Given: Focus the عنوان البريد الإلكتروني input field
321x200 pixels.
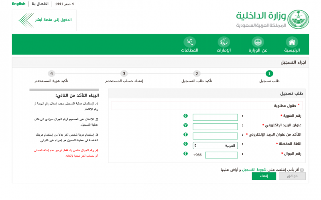Looking at the screenshot, I should [x=215, y=126].
